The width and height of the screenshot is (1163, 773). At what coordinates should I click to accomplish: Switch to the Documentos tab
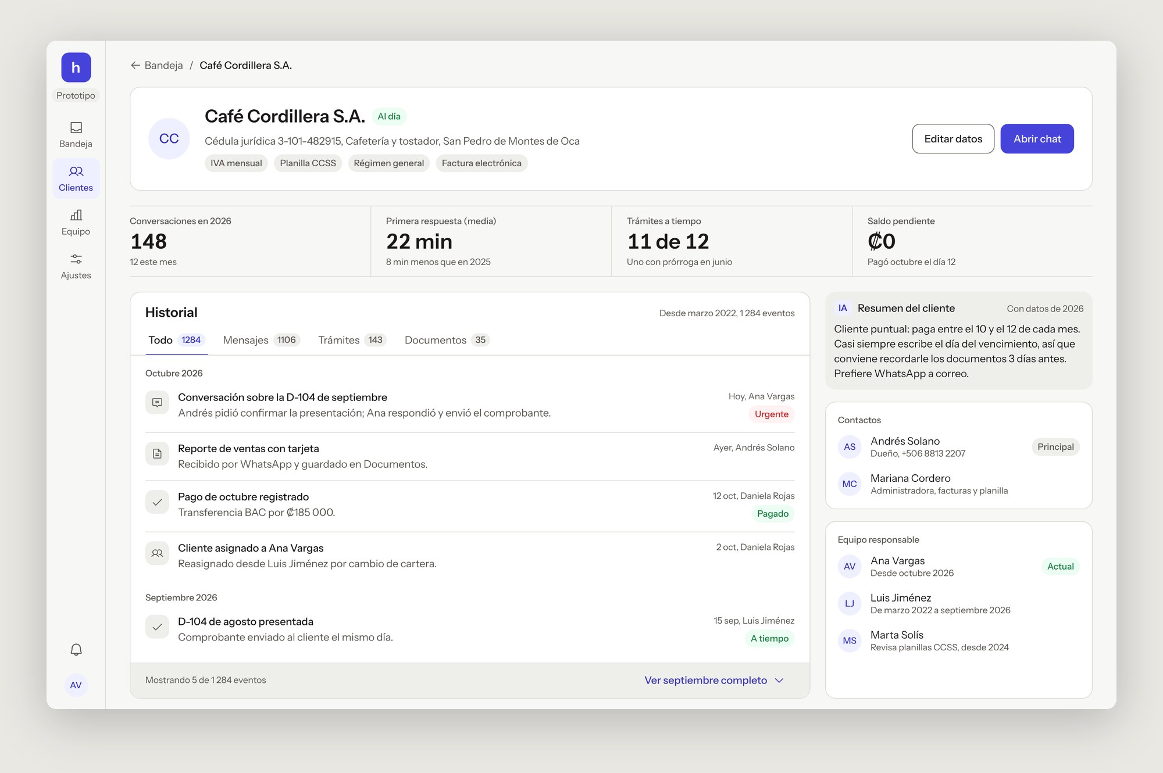click(447, 340)
